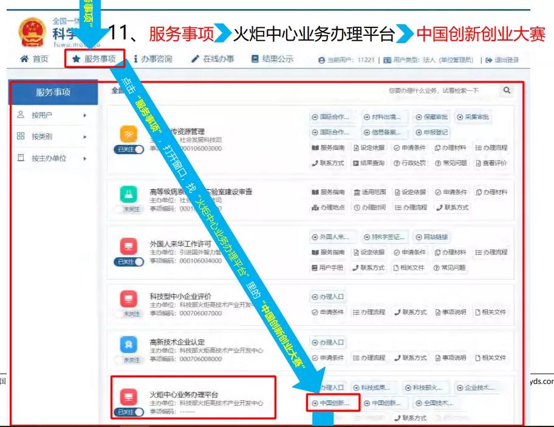Expand the 按主办单位 sidebar filter

52,158
